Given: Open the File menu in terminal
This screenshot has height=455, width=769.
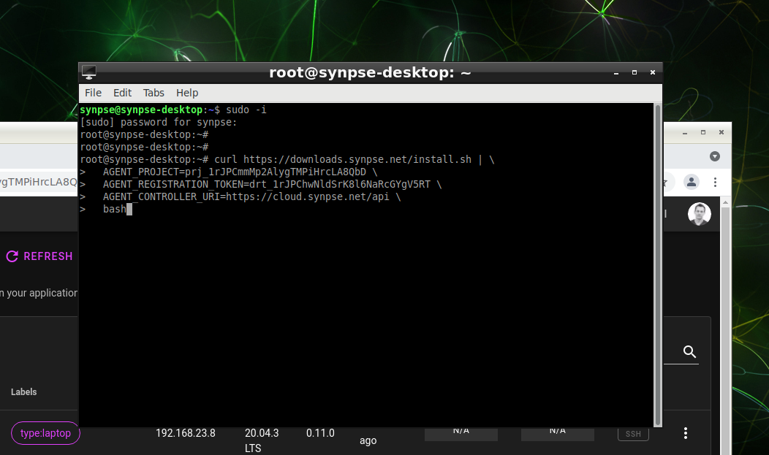Looking at the screenshot, I should 93,93.
